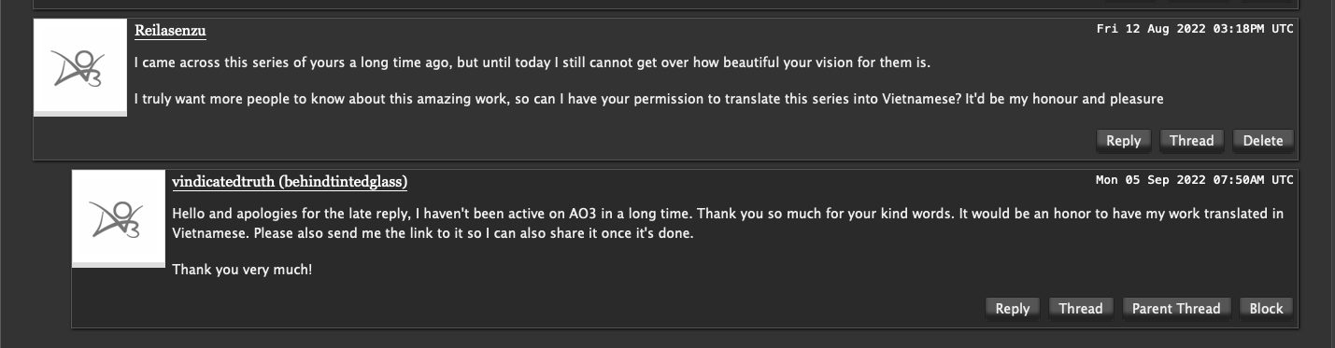View the Thread for Reilasenzu's comment
The image size is (1335, 348).
pos(1191,141)
